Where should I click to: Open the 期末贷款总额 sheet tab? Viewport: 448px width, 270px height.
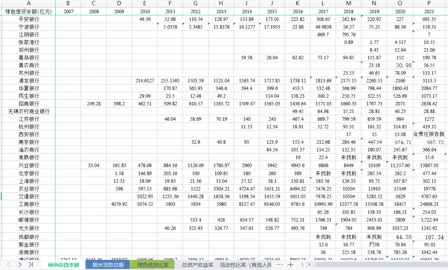tap(108, 265)
